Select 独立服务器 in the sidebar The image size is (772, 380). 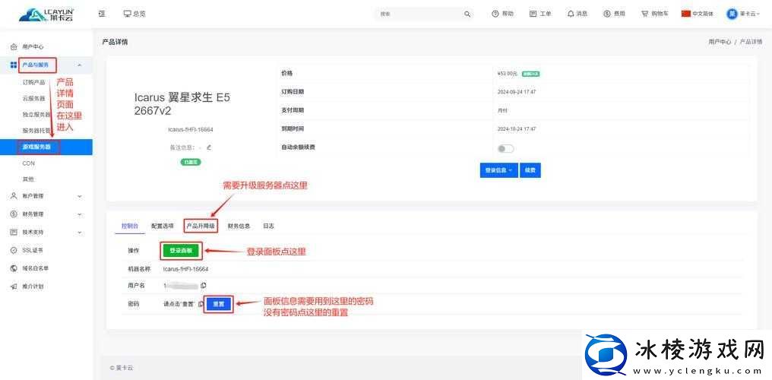(x=36, y=115)
